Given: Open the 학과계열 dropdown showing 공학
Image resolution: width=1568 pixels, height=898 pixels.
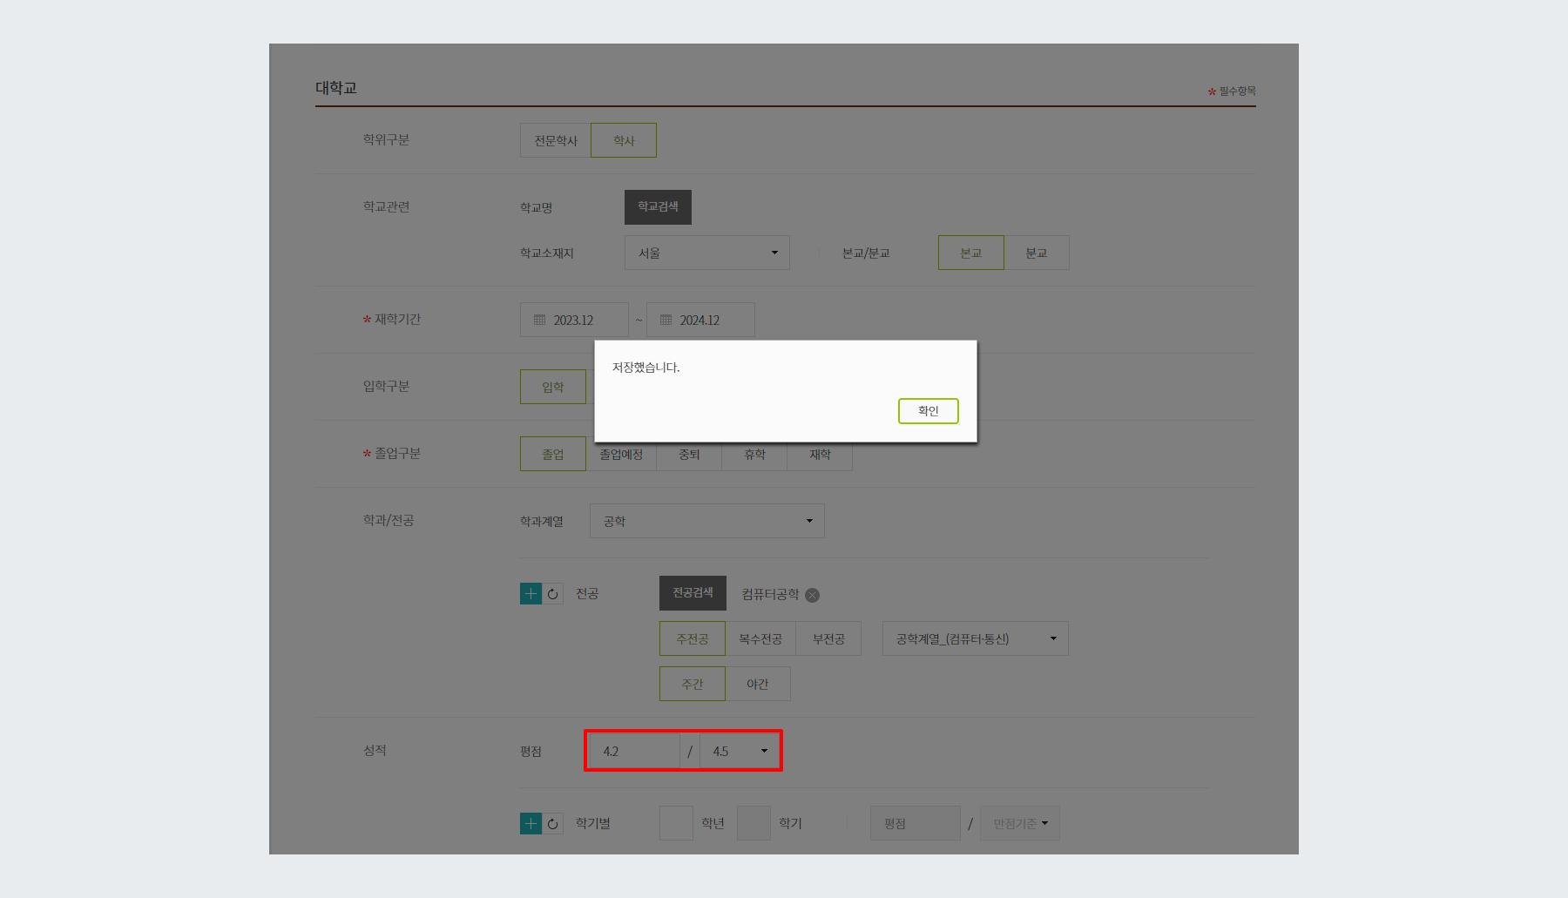Looking at the screenshot, I should 707,521.
